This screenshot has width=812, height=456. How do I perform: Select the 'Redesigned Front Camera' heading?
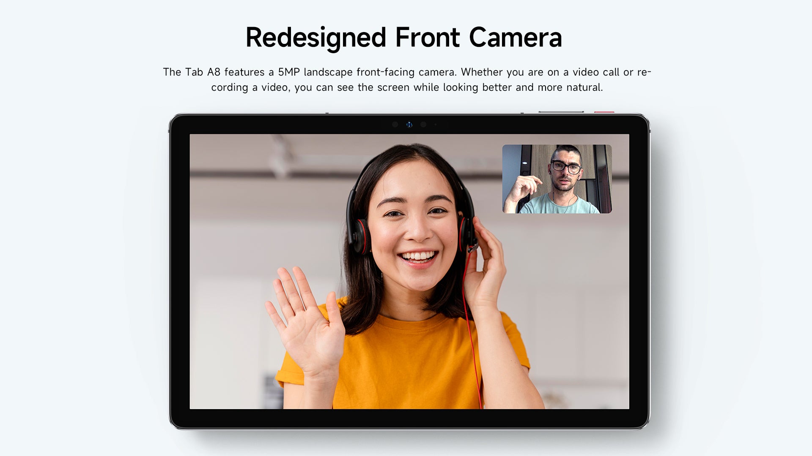tap(403, 37)
